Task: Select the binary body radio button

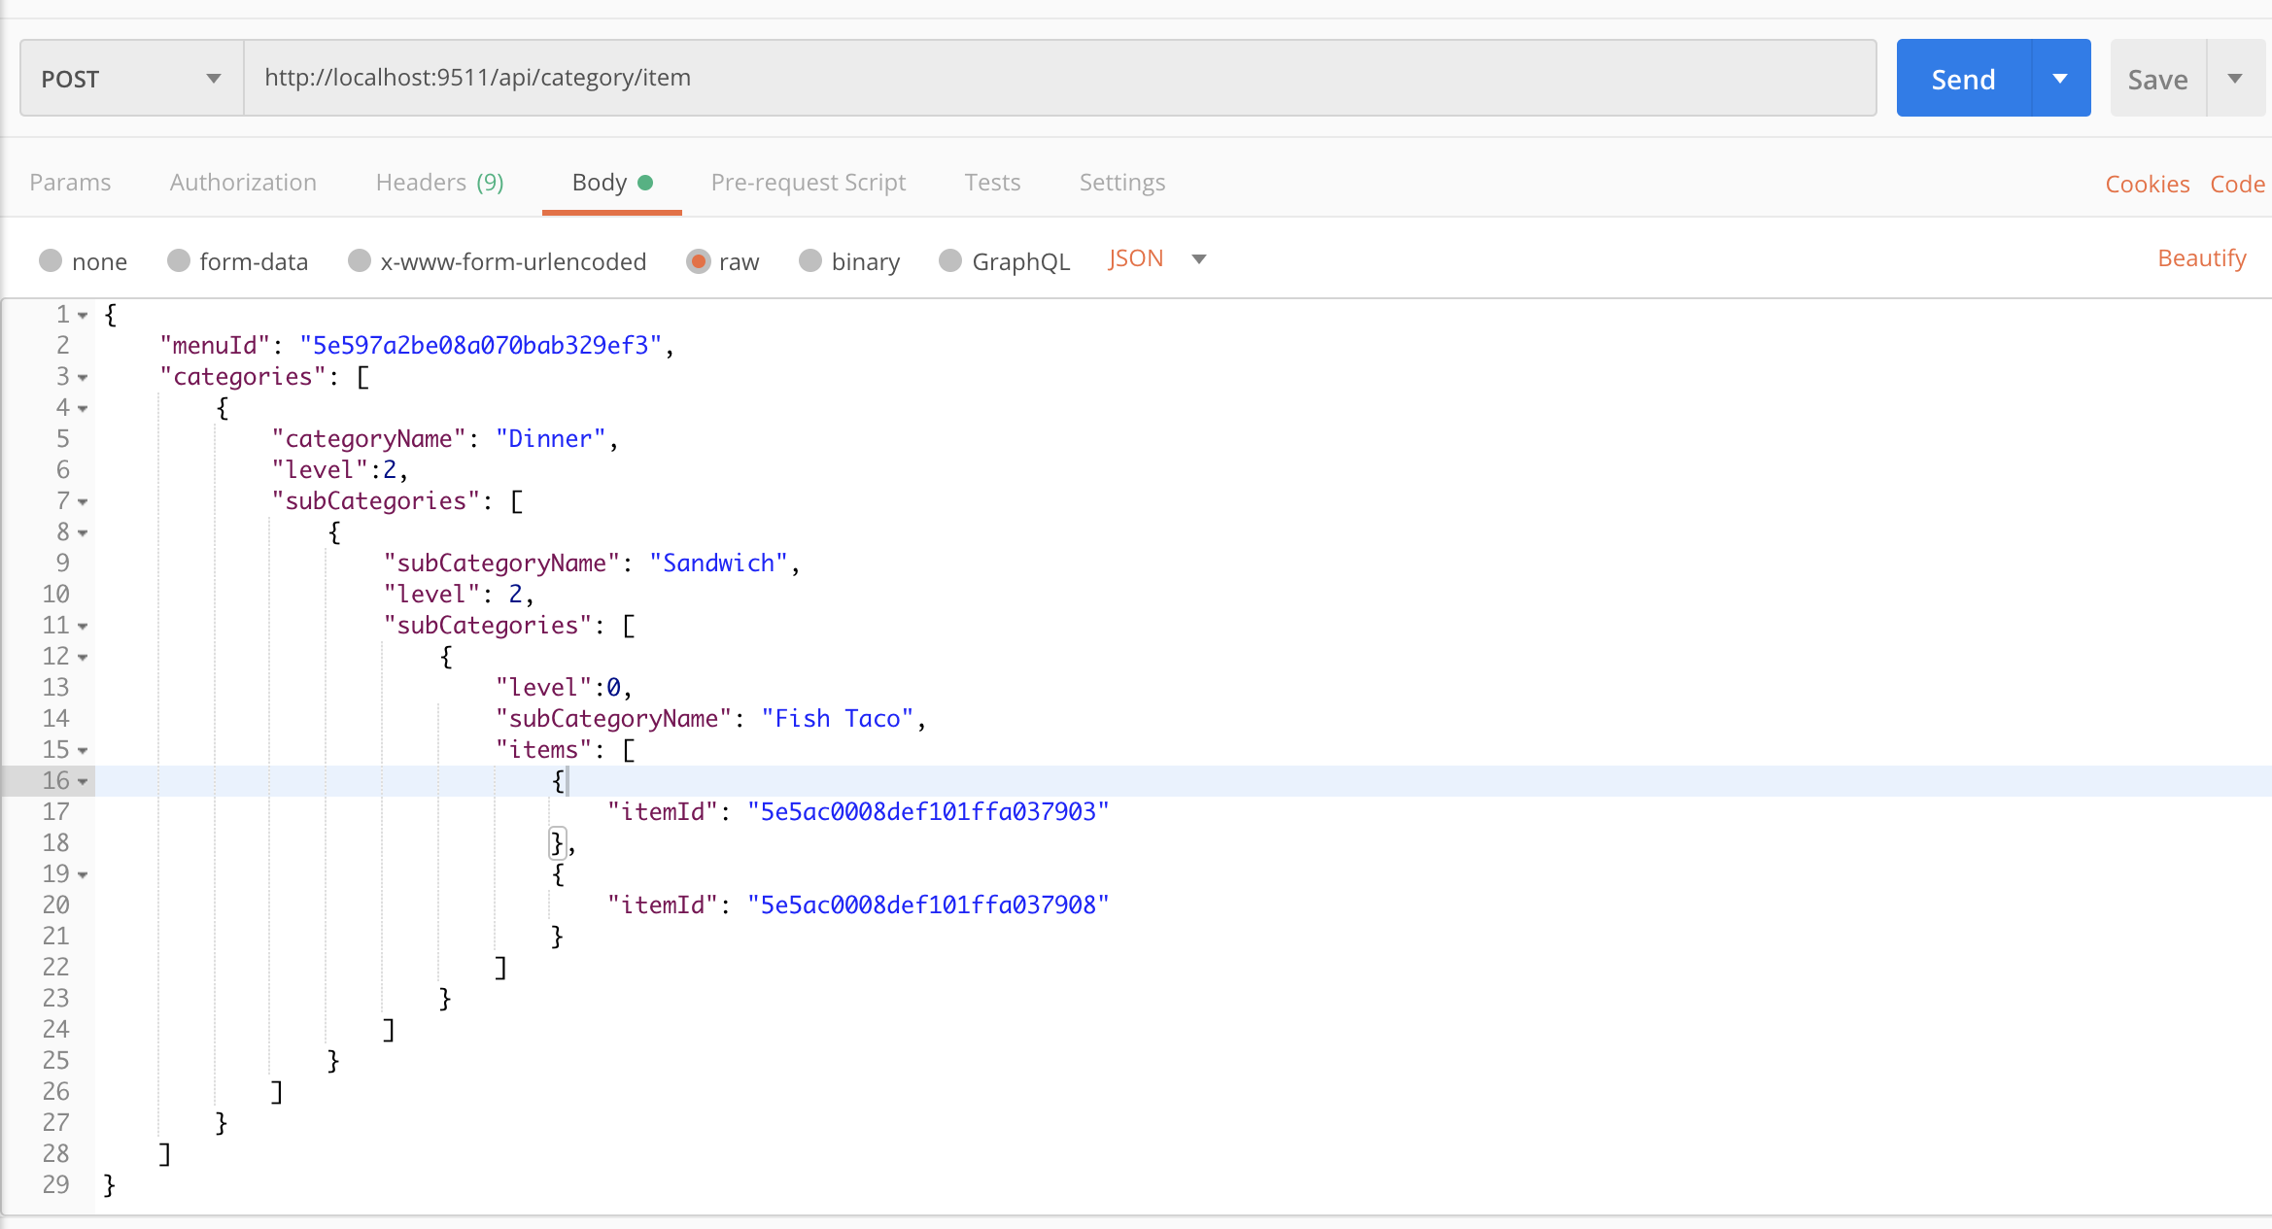Action: tap(810, 261)
